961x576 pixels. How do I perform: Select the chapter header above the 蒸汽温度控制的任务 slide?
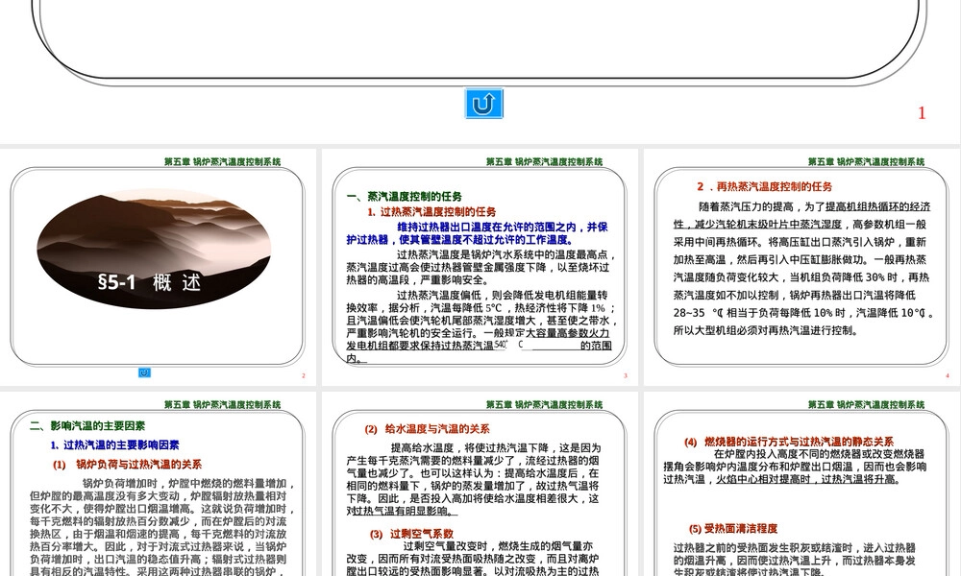coord(544,161)
